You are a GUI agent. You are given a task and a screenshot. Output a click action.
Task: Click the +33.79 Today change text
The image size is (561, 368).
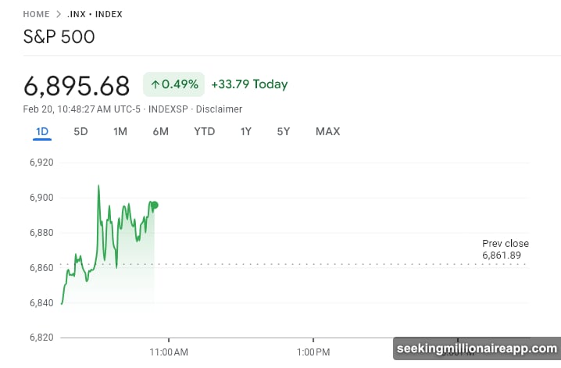(x=249, y=84)
